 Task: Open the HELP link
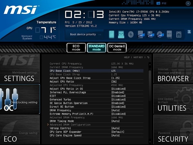pos(127,57)
